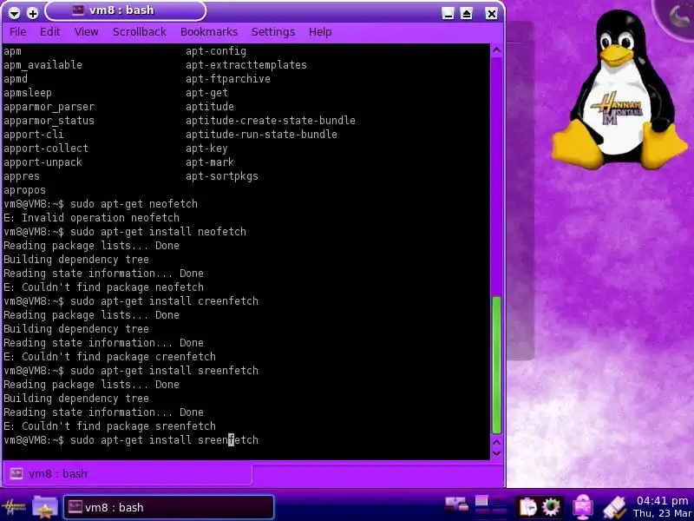Viewport: 694px width, 521px height.
Task: Click 'appres' in listing
Action: point(22,176)
